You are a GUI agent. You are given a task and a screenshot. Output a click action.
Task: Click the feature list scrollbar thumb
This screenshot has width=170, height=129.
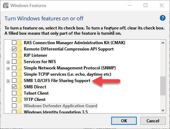(x=163, y=86)
